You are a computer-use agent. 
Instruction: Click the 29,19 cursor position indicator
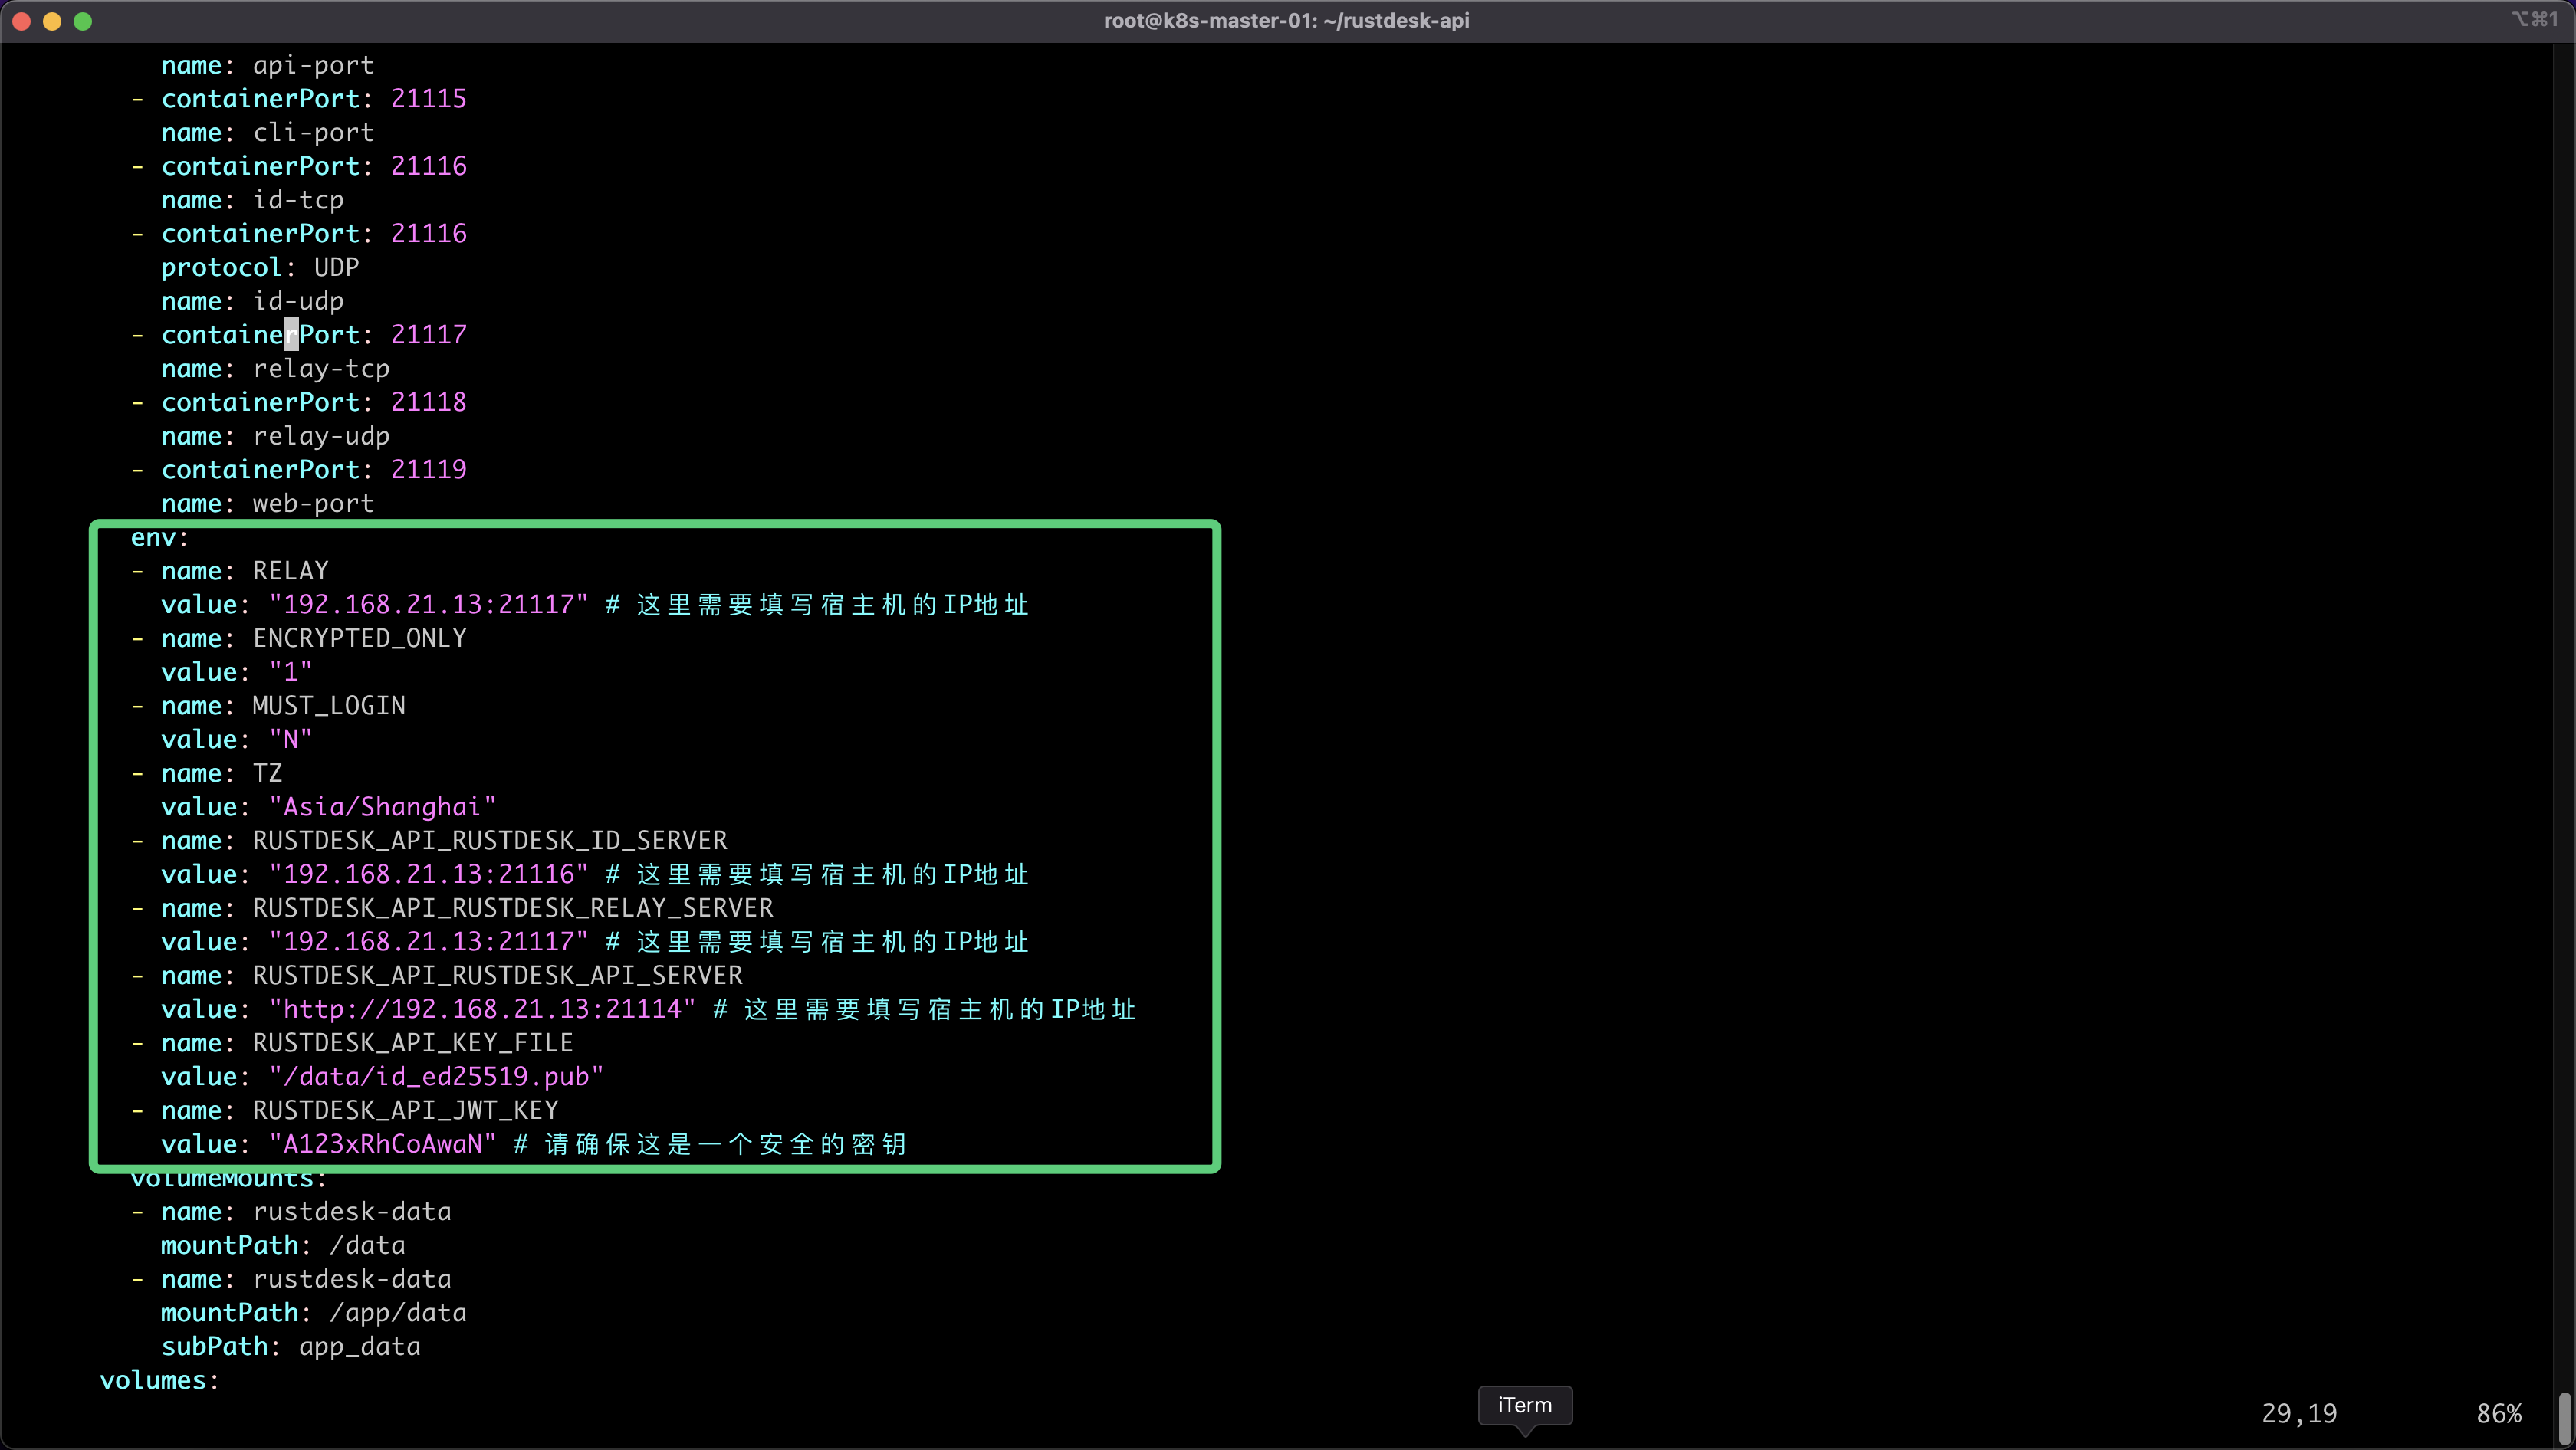[x=2299, y=1412]
